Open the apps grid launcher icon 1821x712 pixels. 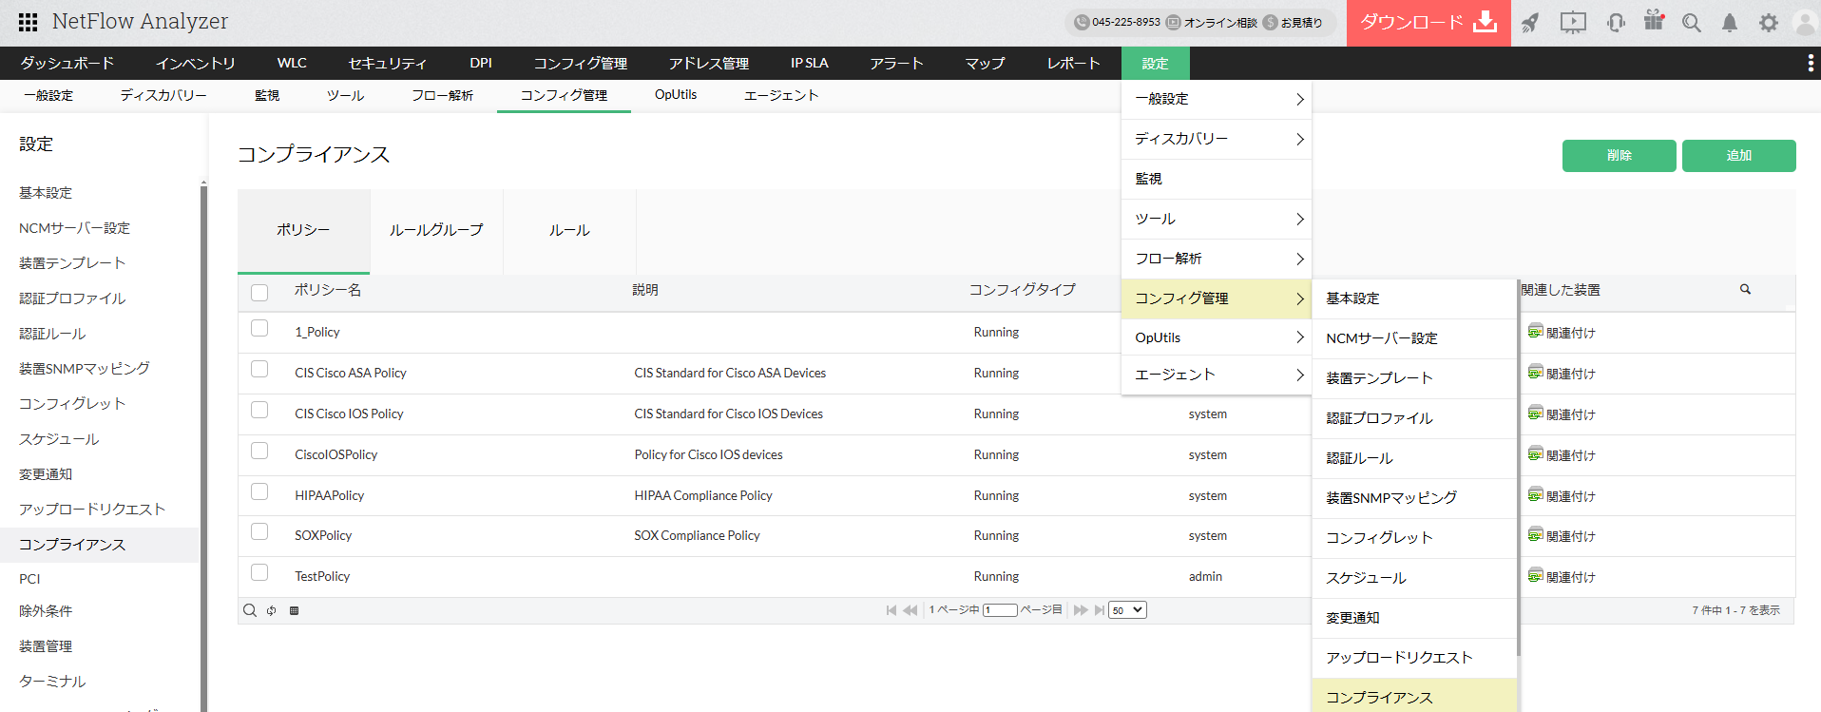(28, 22)
